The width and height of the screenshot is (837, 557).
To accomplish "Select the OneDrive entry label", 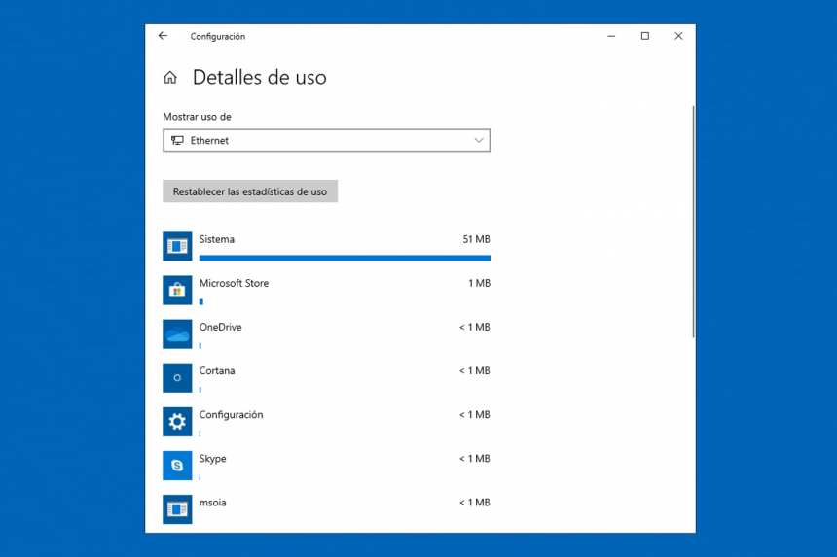I will pos(220,328).
